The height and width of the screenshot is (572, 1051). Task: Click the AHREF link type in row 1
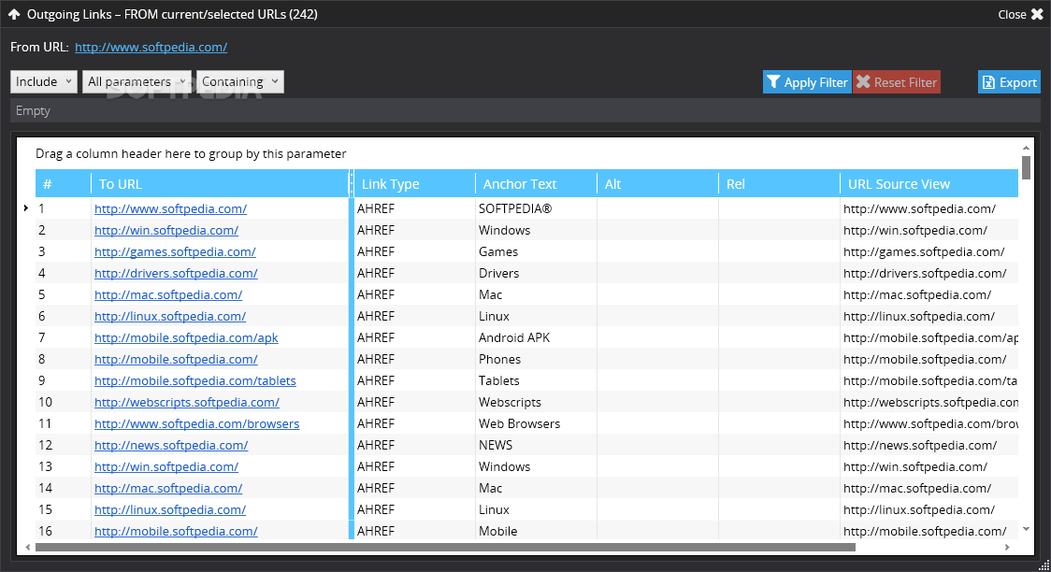[375, 209]
